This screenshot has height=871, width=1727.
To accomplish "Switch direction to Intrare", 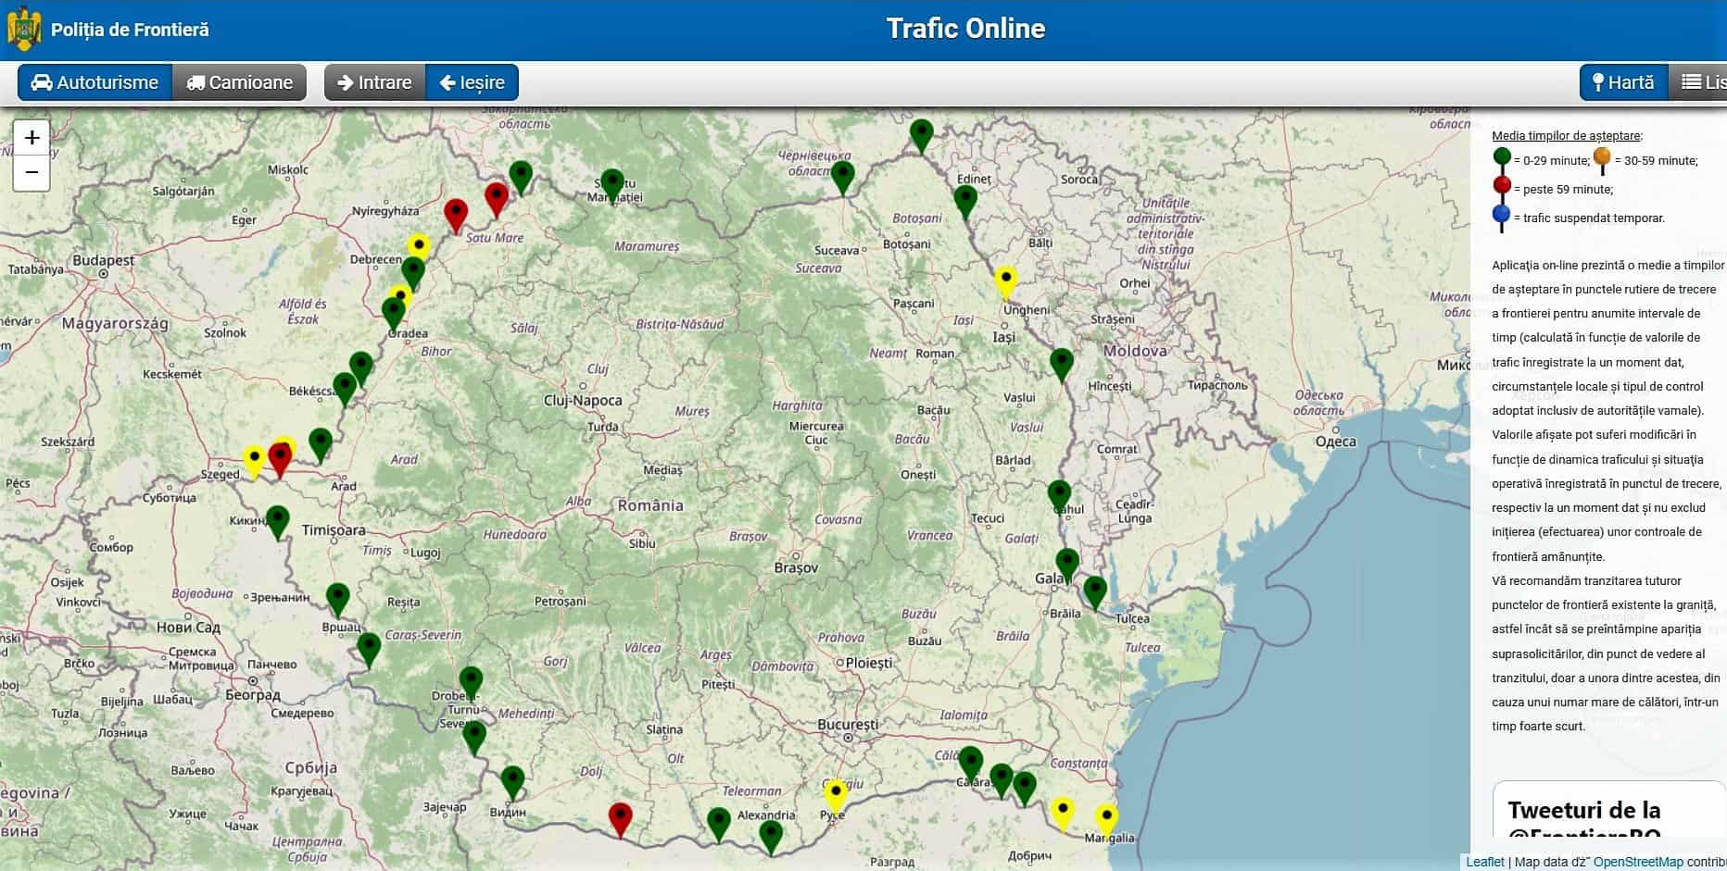I will coord(374,82).
